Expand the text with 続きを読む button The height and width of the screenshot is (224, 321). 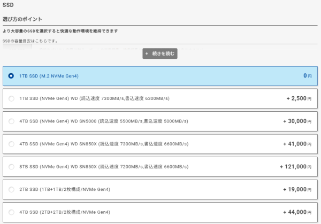pos(159,54)
